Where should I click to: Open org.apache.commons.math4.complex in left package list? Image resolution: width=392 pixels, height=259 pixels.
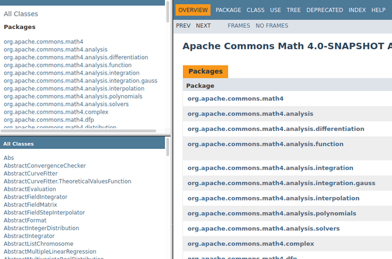(x=48, y=112)
